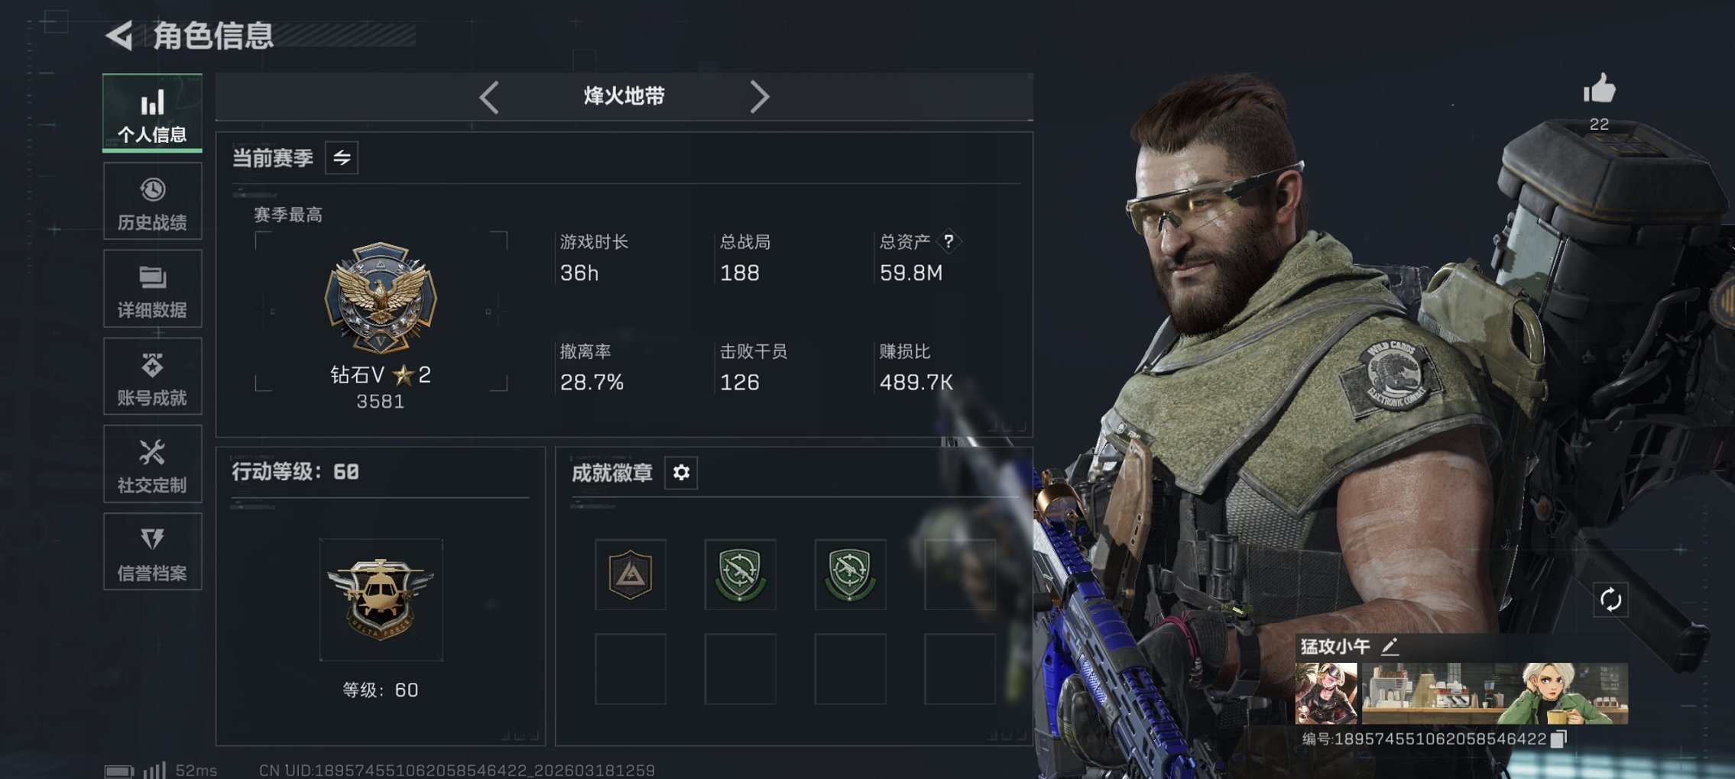View the 信誉档案 credit record
This screenshot has height=779, width=1735.
(x=153, y=551)
